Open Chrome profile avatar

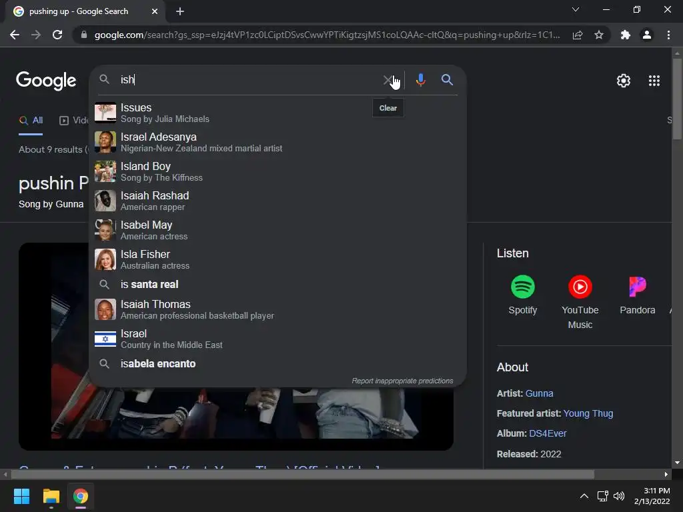[647, 35]
